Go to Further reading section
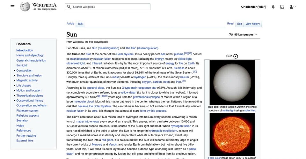This screenshot has width=306, height=159. [26, 135]
